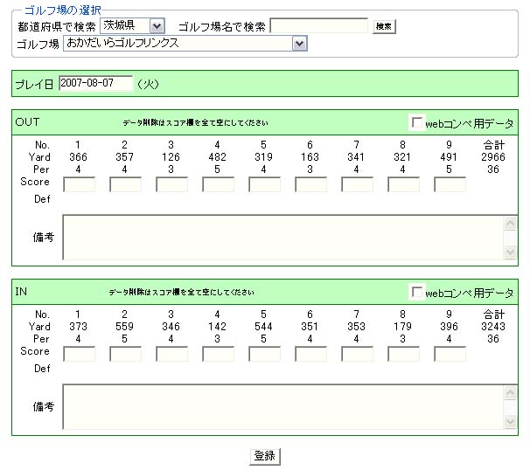Click IN hole 4 score field
Image resolution: width=530 pixels, height=470 pixels.
click(x=218, y=354)
